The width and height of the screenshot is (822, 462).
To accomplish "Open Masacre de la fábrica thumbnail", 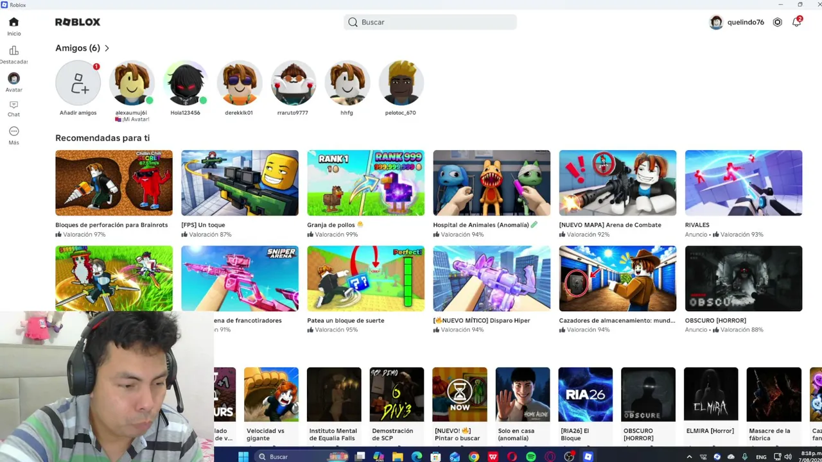I will click(x=774, y=395).
